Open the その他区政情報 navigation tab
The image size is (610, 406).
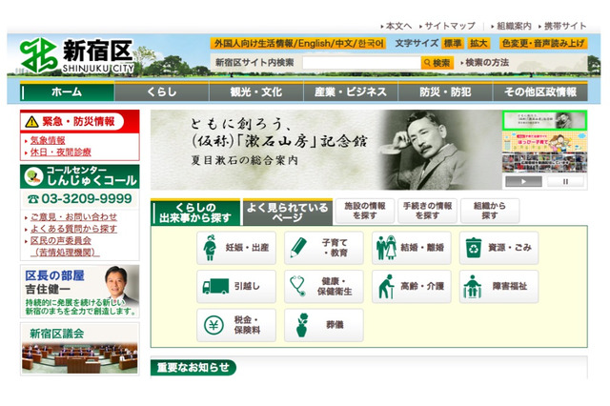(x=540, y=91)
